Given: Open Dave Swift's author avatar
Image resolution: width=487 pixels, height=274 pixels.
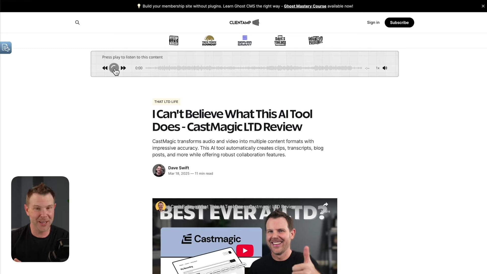Looking at the screenshot, I should (159, 170).
